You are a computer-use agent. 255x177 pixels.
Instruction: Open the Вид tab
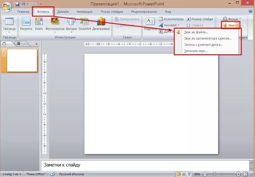(168, 12)
